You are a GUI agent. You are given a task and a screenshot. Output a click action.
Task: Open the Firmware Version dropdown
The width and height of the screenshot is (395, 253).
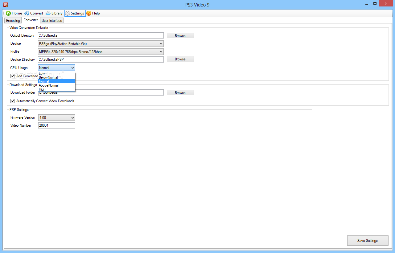(x=56, y=117)
